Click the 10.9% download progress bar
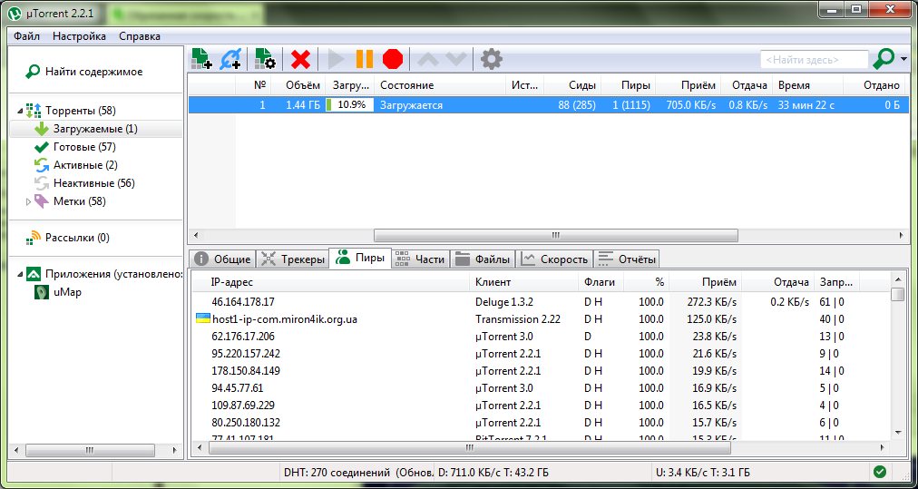Image resolution: width=918 pixels, height=489 pixels. 350,105
